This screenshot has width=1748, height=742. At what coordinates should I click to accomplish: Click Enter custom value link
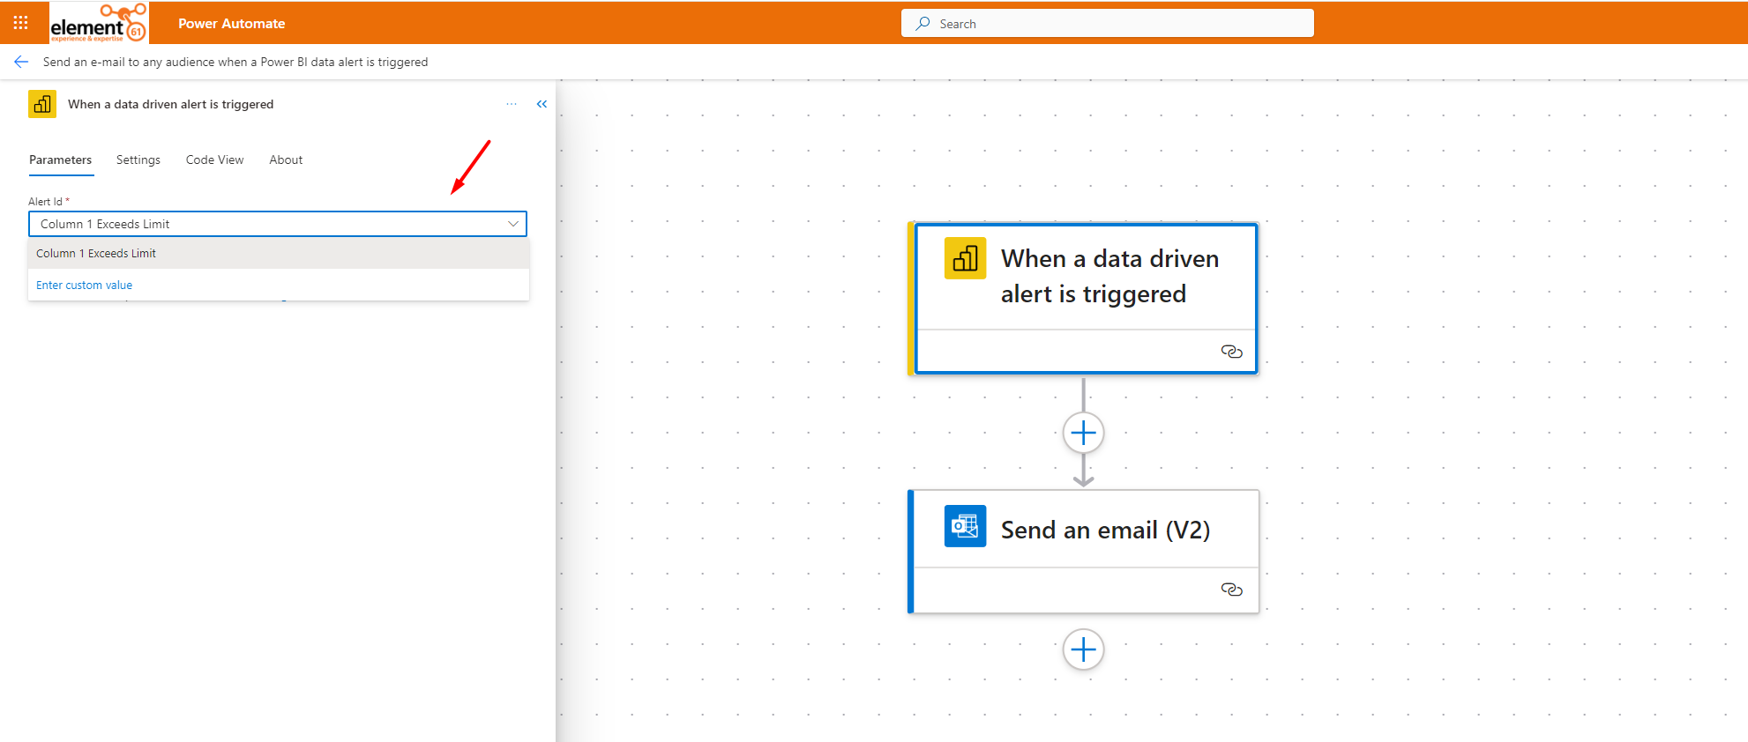coord(84,286)
